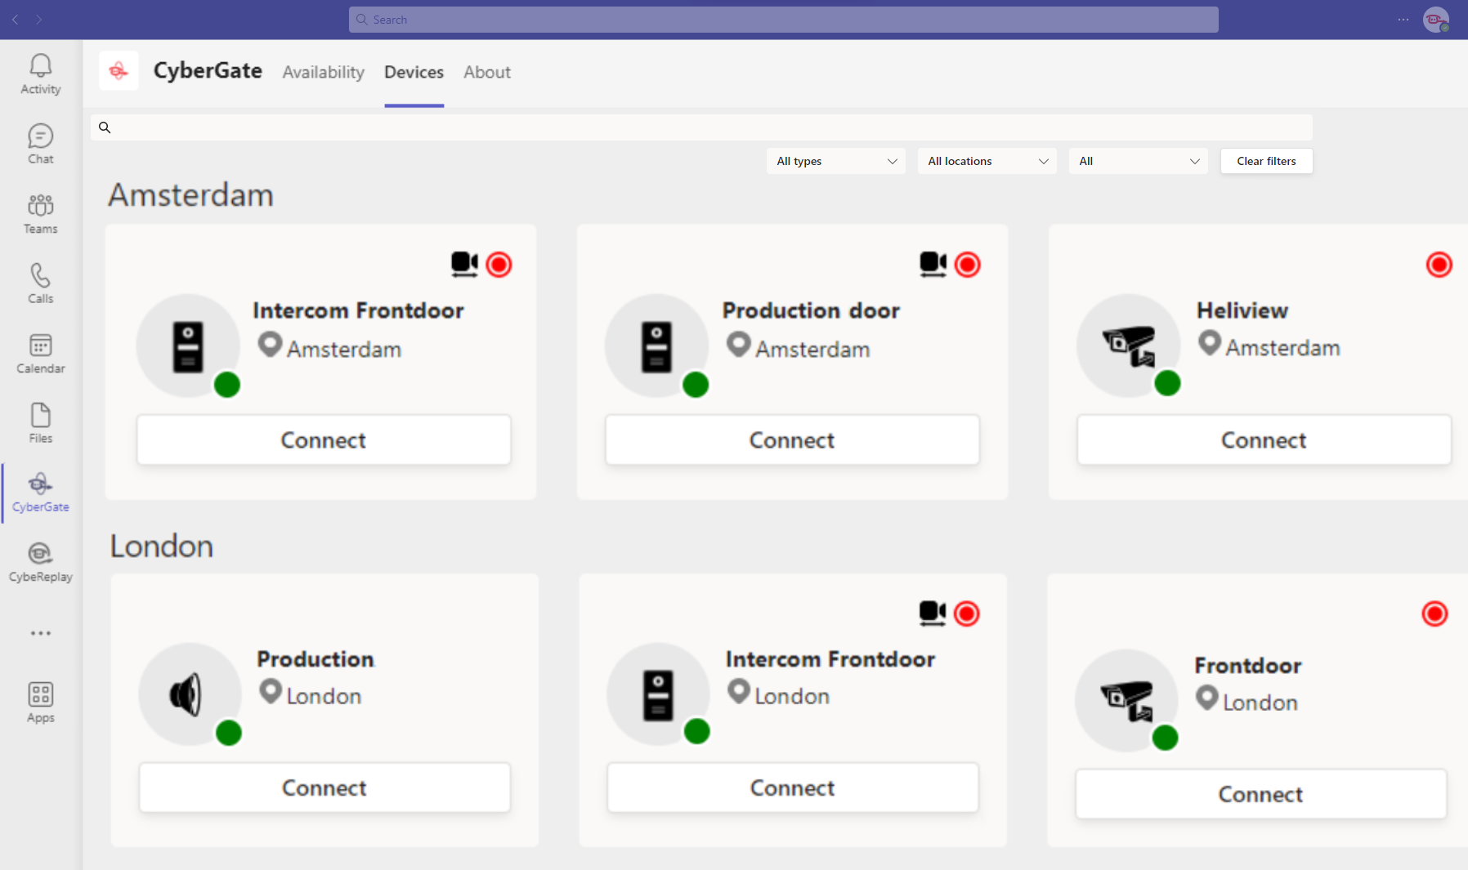Click the CyberGate app title text
This screenshot has height=870, width=1468.
[208, 71]
